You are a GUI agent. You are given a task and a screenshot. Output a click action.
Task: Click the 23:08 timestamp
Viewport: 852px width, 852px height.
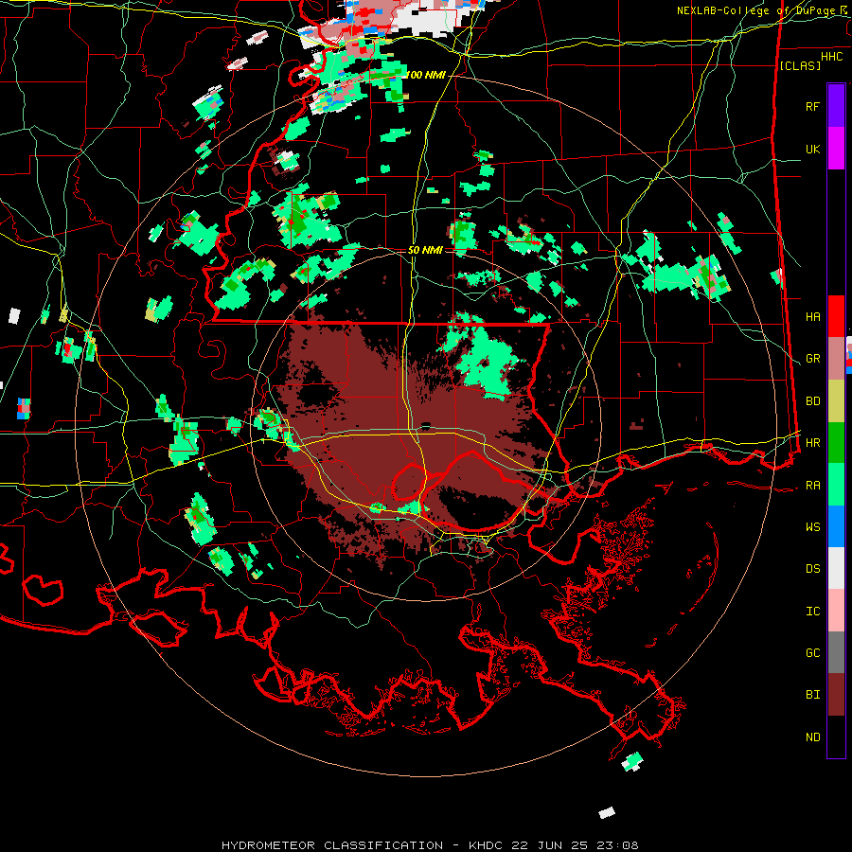click(x=617, y=845)
